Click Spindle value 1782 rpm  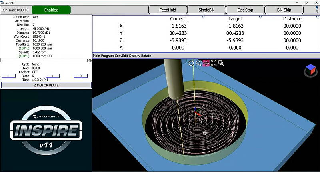tap(40, 52)
